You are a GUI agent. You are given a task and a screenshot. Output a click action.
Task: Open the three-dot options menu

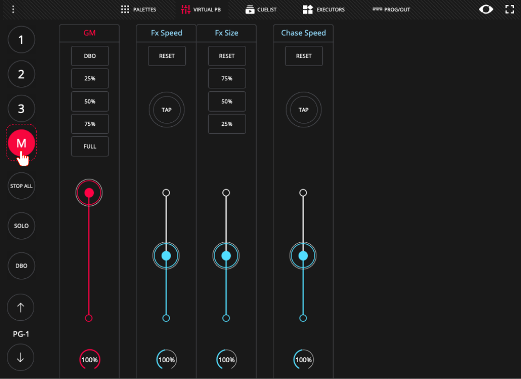(13, 9)
